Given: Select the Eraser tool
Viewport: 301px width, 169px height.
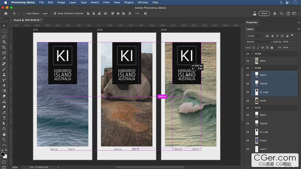Looking at the screenshot, I should (x=4, y=85).
